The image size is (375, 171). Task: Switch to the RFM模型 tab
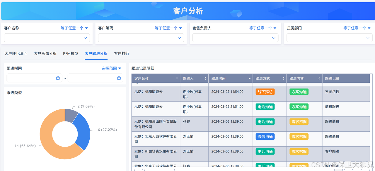pyautogui.click(x=71, y=54)
